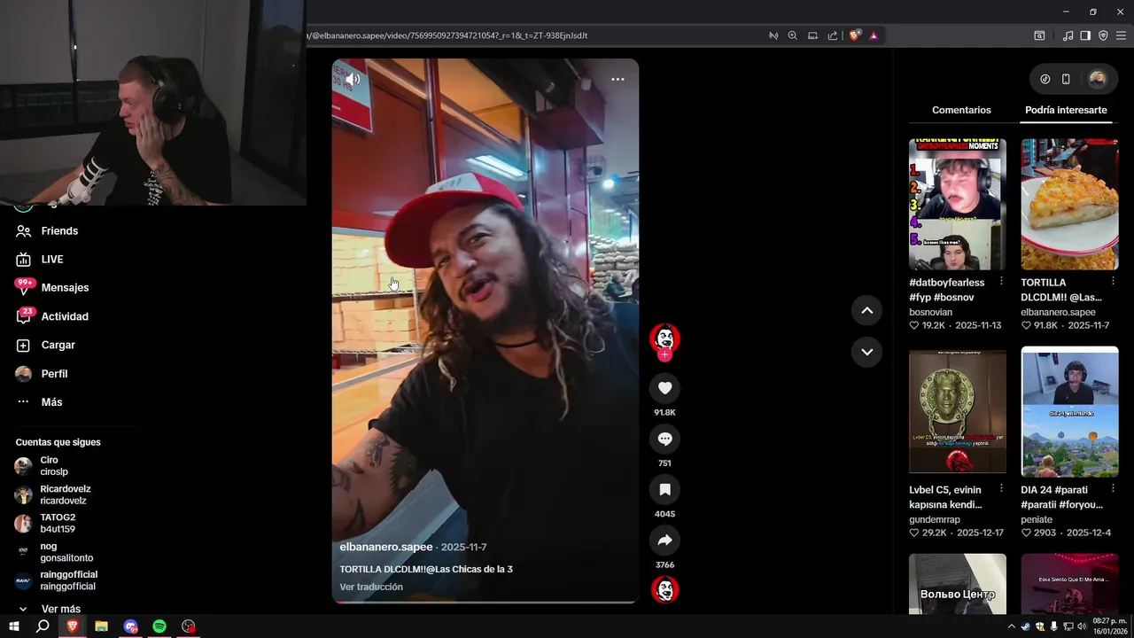Open the TORTILLA DLCDLM recommended video thumbnail

[x=1069, y=205]
